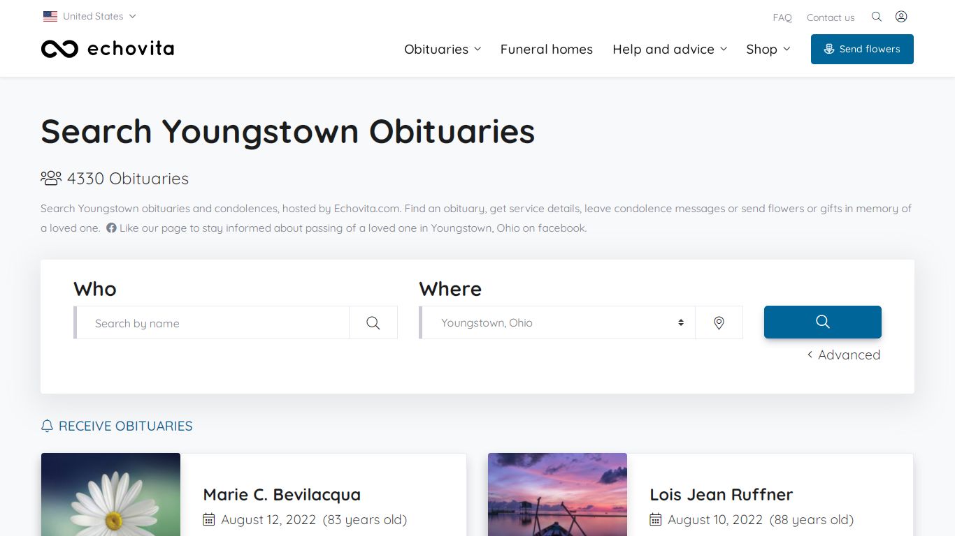Image resolution: width=955 pixels, height=536 pixels.
Task: Click the echovita infinity logo
Action: point(59,49)
